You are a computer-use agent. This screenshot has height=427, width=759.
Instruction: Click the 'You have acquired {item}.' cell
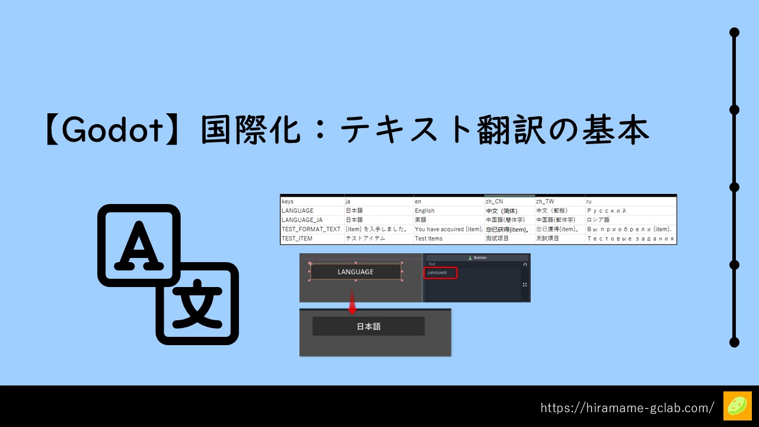(448, 229)
